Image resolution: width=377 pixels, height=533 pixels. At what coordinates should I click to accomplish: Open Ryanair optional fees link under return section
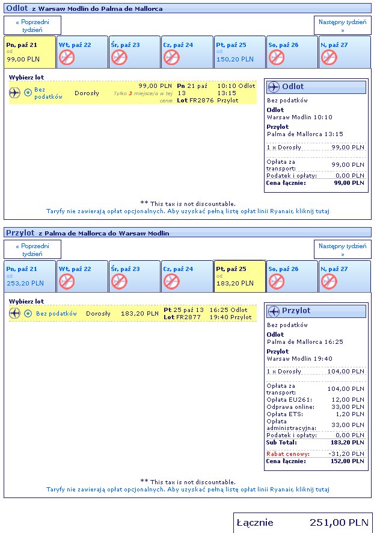coord(188,490)
